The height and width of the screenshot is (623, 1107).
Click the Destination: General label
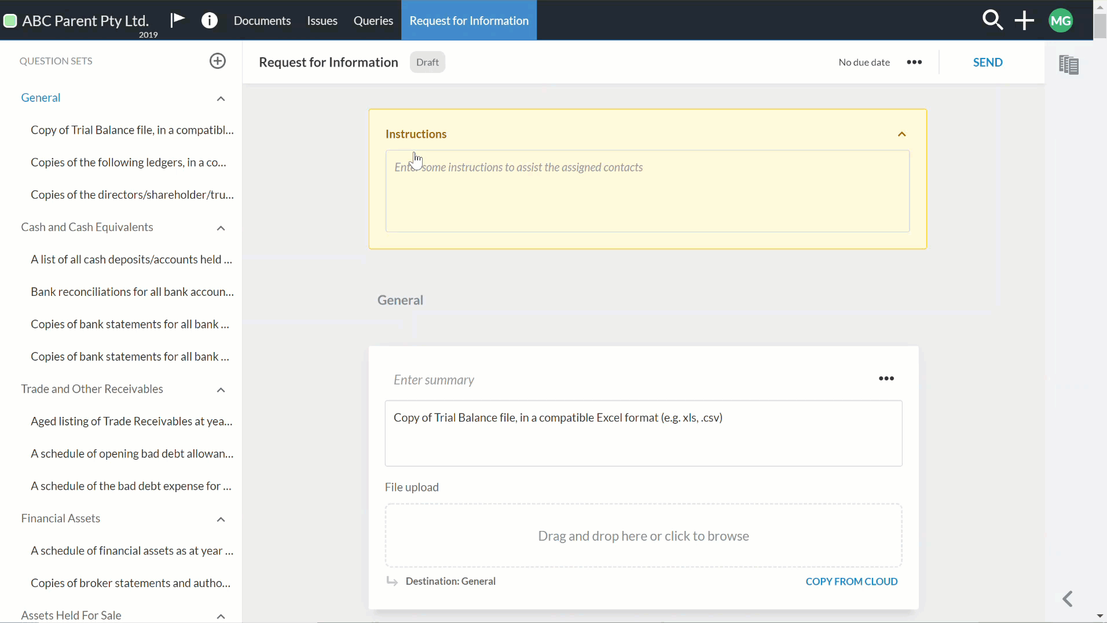(450, 581)
